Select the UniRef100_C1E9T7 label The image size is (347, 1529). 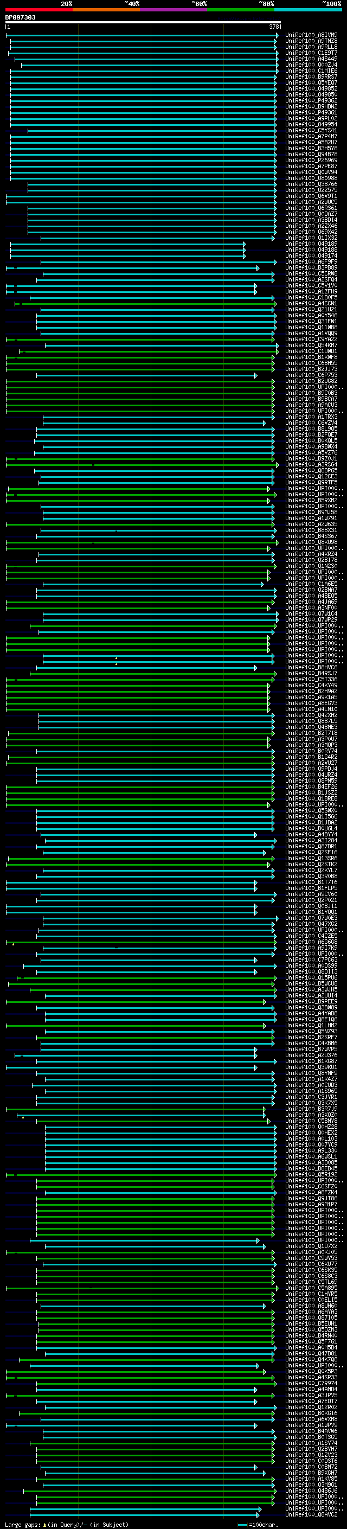[311, 53]
